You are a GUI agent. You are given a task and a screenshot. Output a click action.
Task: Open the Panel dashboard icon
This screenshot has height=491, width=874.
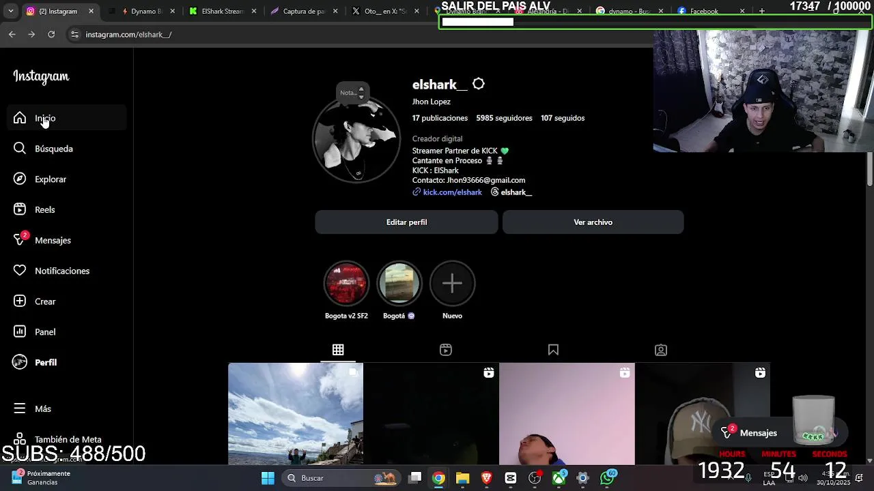point(20,332)
